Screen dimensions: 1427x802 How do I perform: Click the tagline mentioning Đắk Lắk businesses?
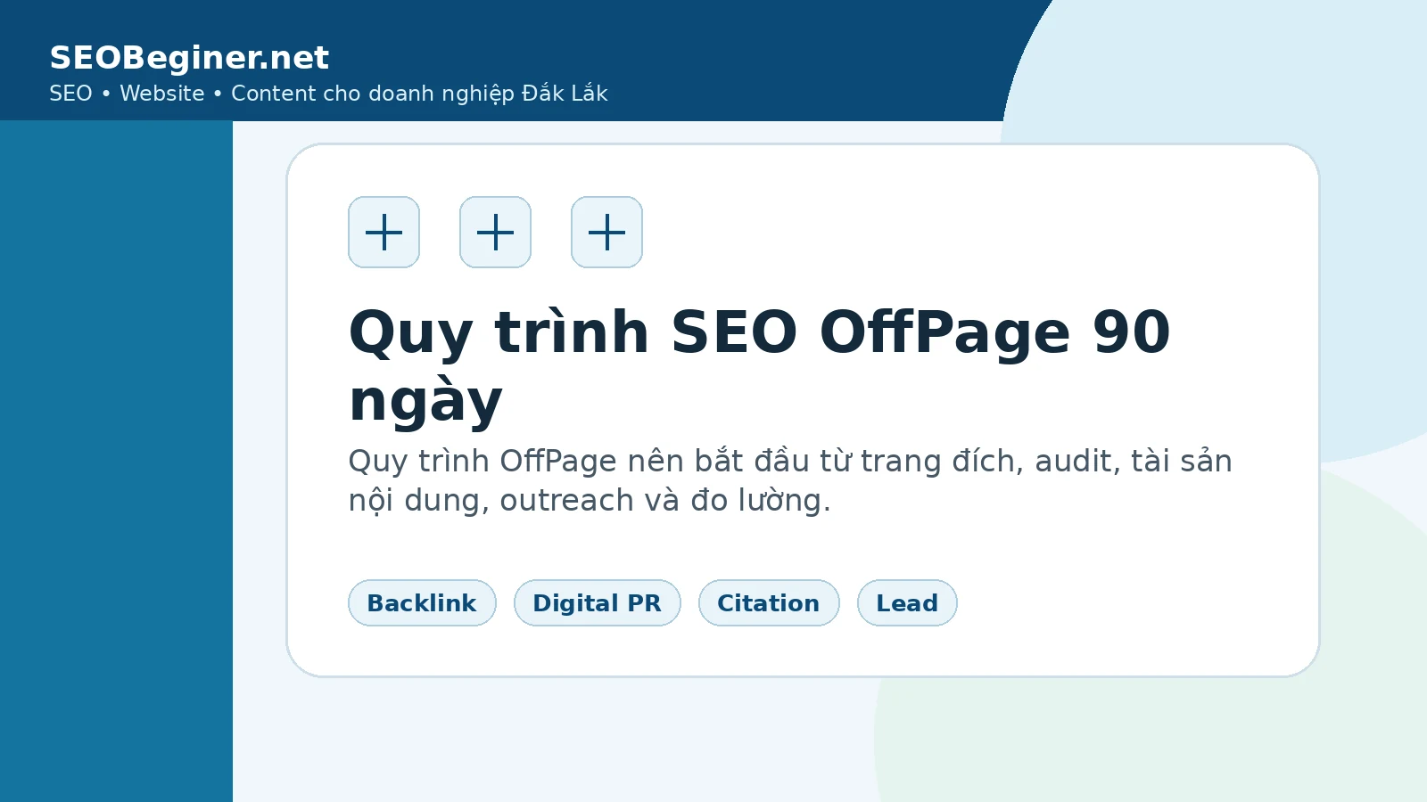tap(328, 94)
